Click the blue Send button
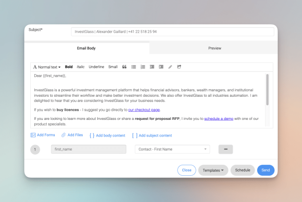The width and height of the screenshot is (302, 202). 266,170
